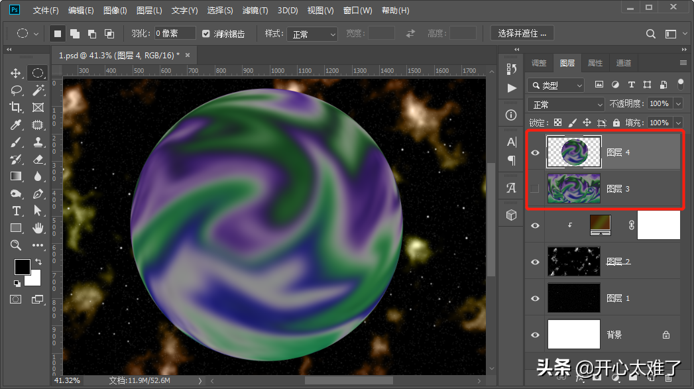Open the 滤镜(T) menu
Image resolution: width=694 pixels, height=389 pixels.
point(255,11)
